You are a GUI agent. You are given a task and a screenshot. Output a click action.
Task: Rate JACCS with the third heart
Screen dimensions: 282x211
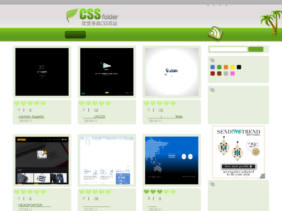pos(95,103)
